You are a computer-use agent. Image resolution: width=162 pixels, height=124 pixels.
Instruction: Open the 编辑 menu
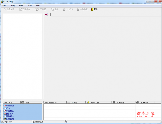click(13, 6)
